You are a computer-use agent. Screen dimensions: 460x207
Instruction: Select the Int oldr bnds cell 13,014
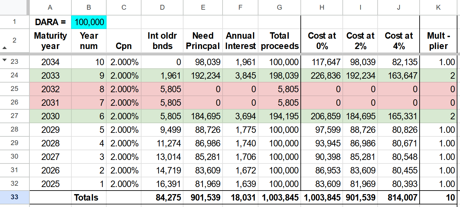point(162,157)
